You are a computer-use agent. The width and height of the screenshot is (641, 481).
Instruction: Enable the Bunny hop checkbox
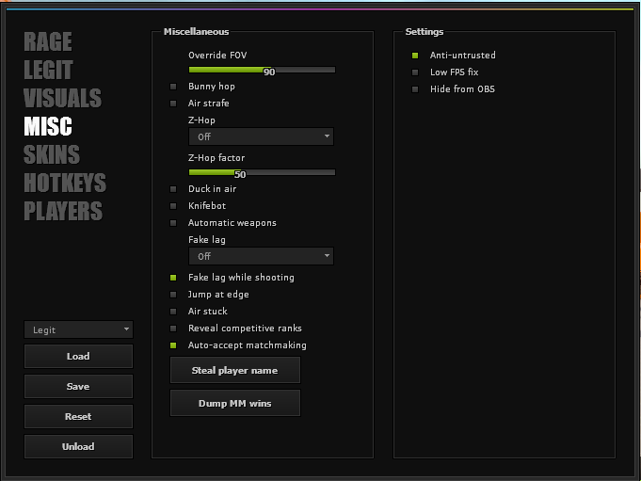[x=173, y=87]
